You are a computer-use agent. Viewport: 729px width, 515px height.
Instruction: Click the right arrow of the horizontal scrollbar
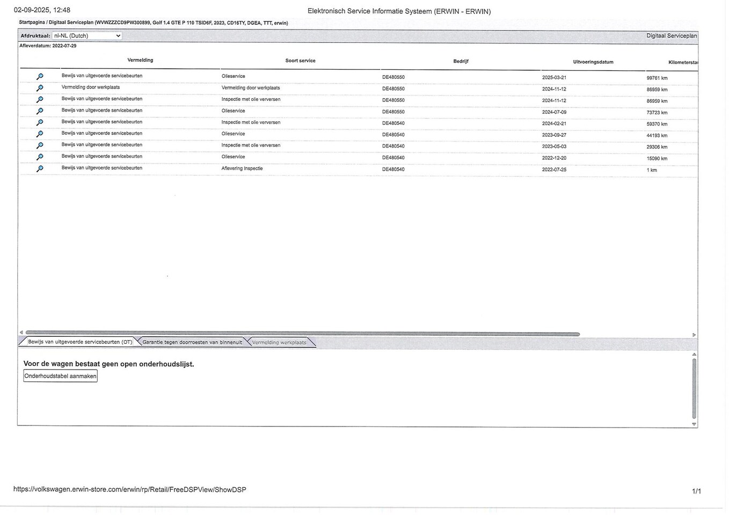click(694, 335)
